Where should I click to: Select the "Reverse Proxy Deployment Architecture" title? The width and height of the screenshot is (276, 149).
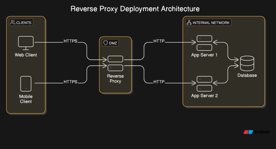point(135,9)
